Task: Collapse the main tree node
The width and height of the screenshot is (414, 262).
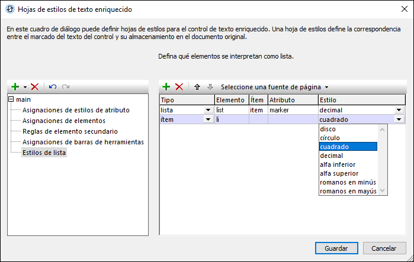Action: (x=11, y=99)
